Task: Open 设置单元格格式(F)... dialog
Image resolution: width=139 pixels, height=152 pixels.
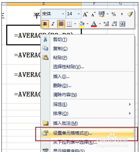Action: click(x=88, y=133)
